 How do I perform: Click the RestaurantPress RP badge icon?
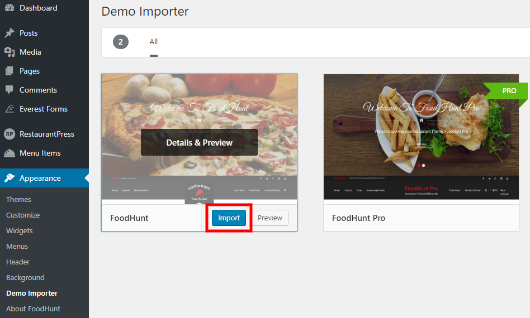10,134
